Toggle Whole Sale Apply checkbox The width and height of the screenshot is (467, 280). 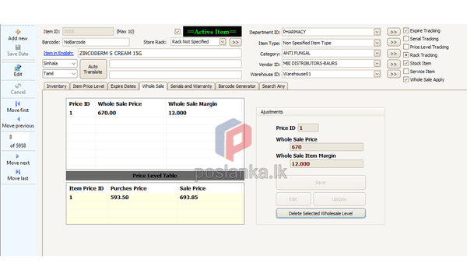tap(406, 79)
